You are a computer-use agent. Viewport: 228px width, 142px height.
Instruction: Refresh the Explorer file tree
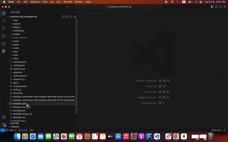(x=71, y=17)
